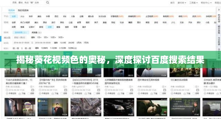The image size is (221, 119).
Task: Select 快手 in the platform filter
Action: 31,16
